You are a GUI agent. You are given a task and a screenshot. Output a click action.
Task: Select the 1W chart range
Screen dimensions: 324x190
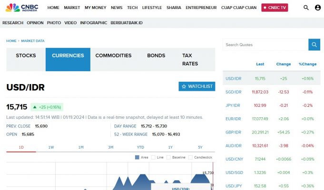[51, 147]
